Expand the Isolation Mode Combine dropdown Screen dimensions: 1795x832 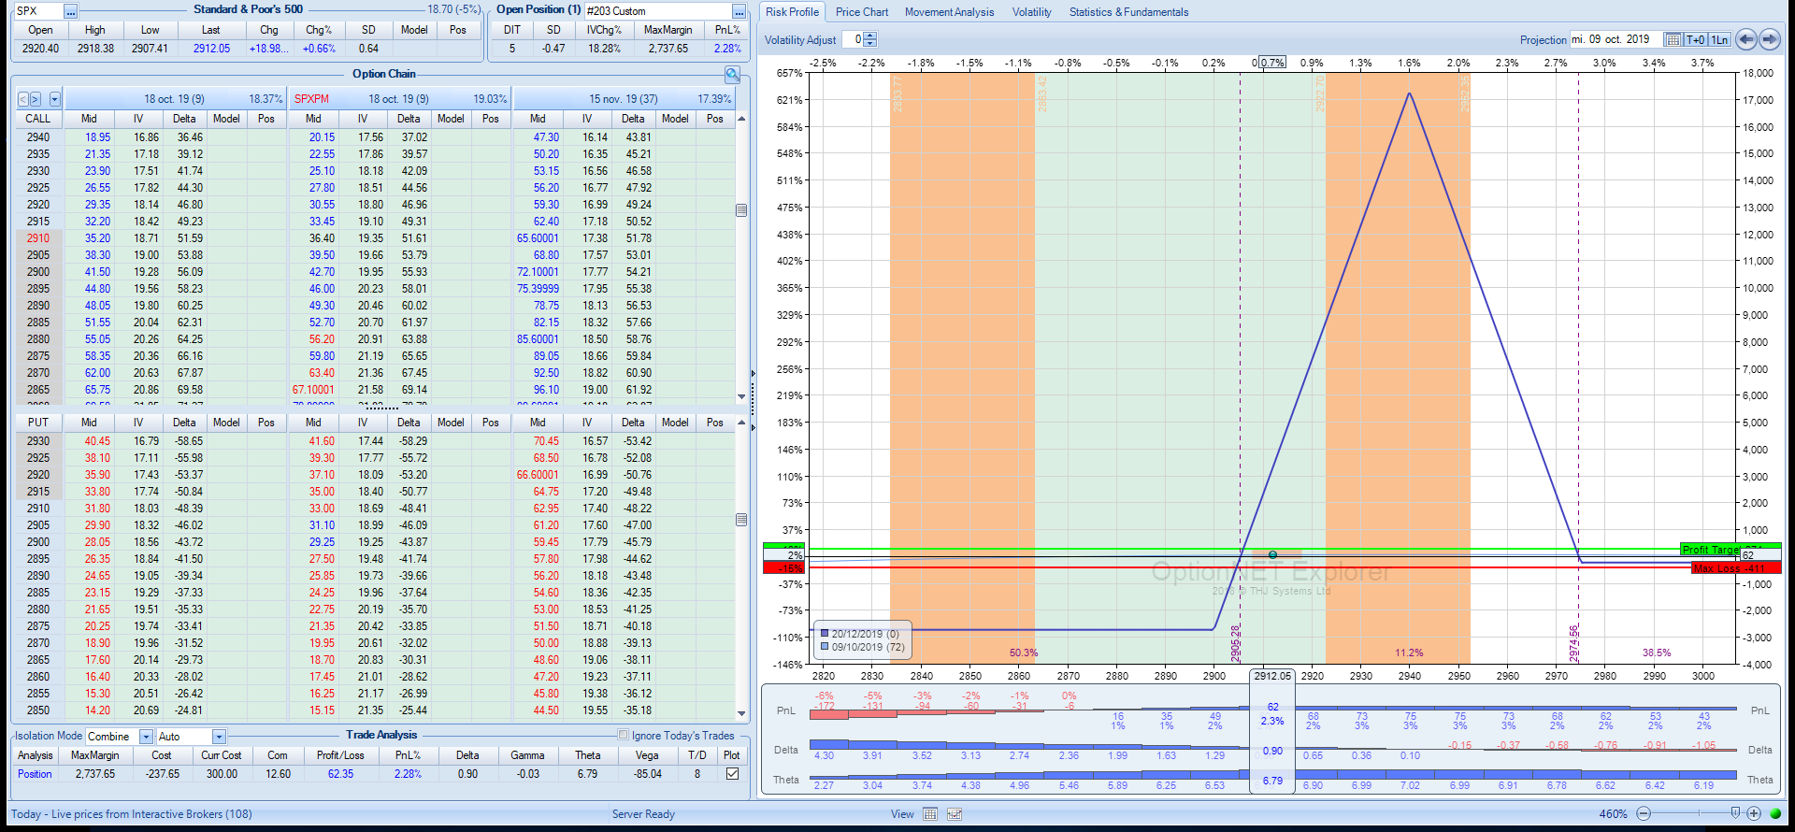[146, 737]
